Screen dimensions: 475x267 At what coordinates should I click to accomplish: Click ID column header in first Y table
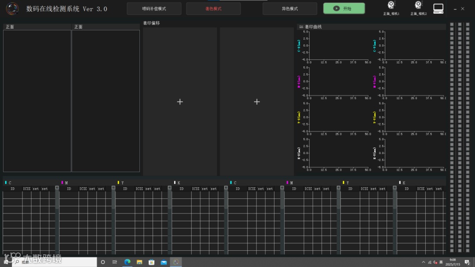click(125, 189)
